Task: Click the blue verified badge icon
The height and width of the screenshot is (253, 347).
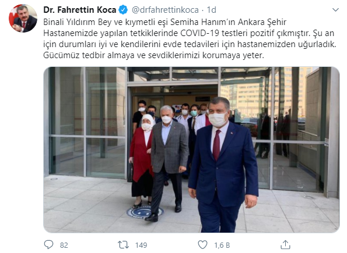Action: 123,10
